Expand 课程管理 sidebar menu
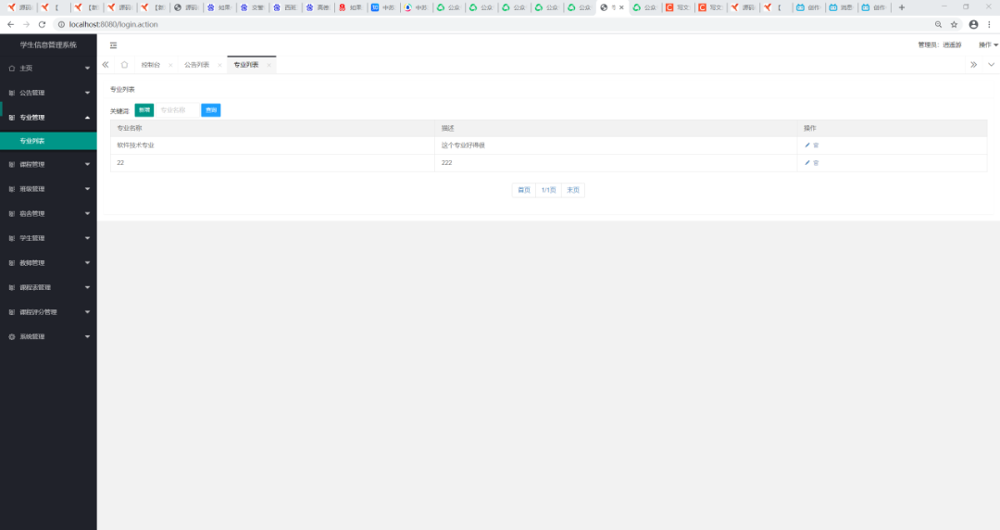The height and width of the screenshot is (530, 1000). tap(48, 164)
